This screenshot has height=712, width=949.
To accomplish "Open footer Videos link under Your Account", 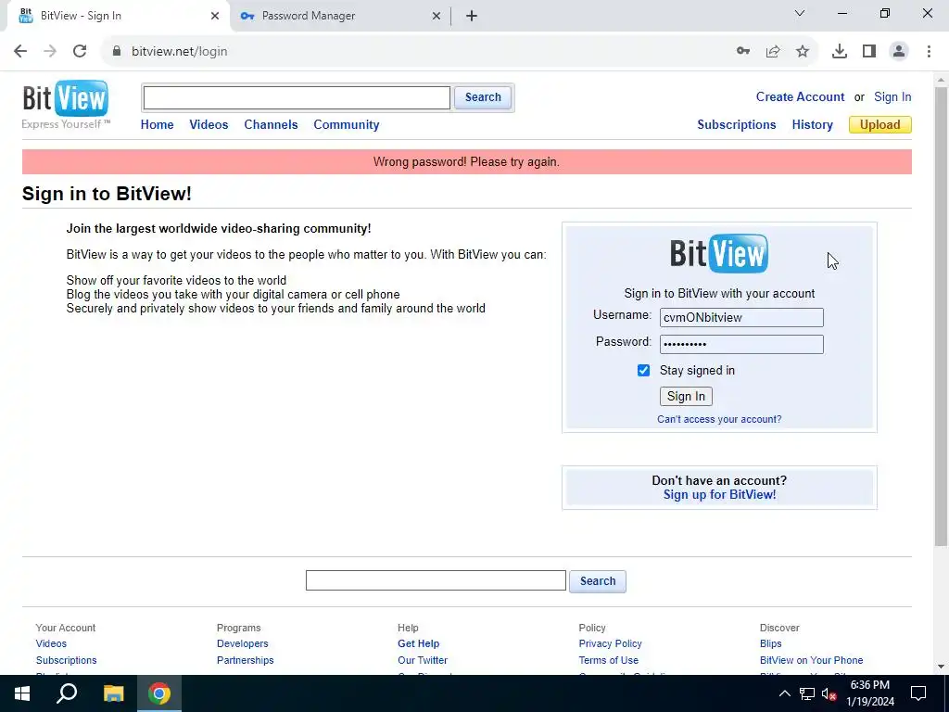I will click(x=51, y=643).
